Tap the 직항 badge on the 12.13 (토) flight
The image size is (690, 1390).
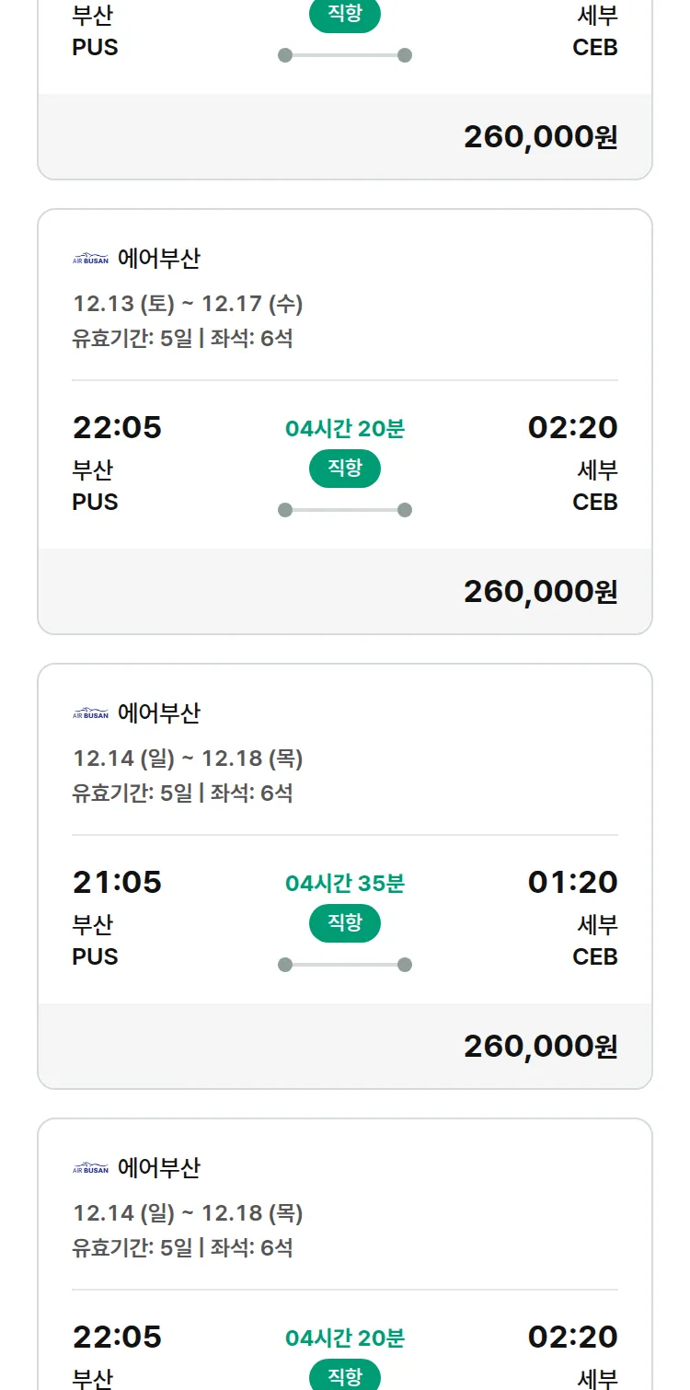point(345,469)
